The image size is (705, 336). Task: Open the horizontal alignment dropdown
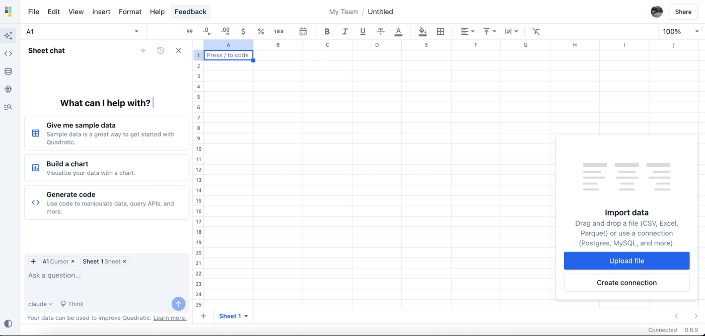tap(467, 31)
